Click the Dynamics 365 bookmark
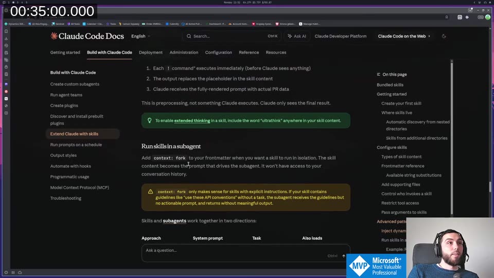 [15, 24]
